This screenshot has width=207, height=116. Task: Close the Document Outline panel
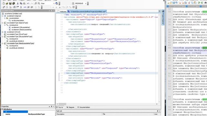(x=53, y=11)
